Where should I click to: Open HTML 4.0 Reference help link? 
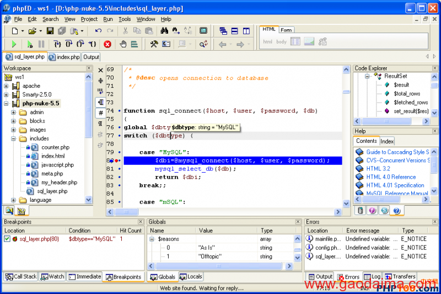[391, 177]
